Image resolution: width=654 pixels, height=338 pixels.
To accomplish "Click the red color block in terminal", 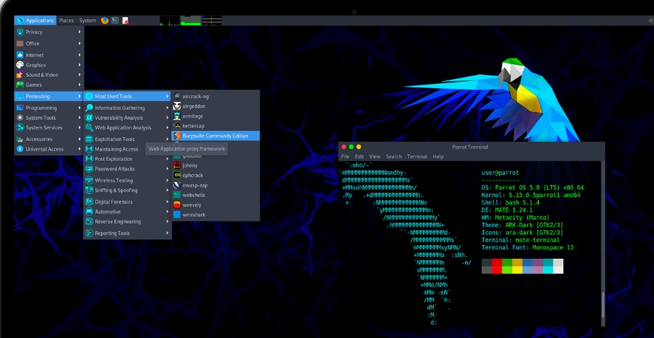I will (497, 266).
